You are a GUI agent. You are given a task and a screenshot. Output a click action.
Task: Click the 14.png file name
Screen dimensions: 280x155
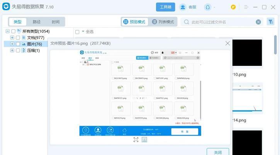tap(239, 120)
